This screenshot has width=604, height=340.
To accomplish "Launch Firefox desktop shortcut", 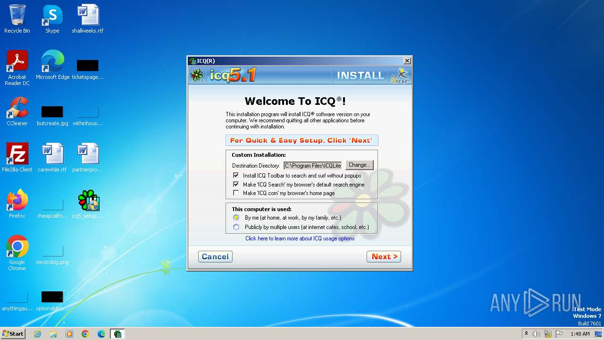I will pyautogui.click(x=17, y=204).
